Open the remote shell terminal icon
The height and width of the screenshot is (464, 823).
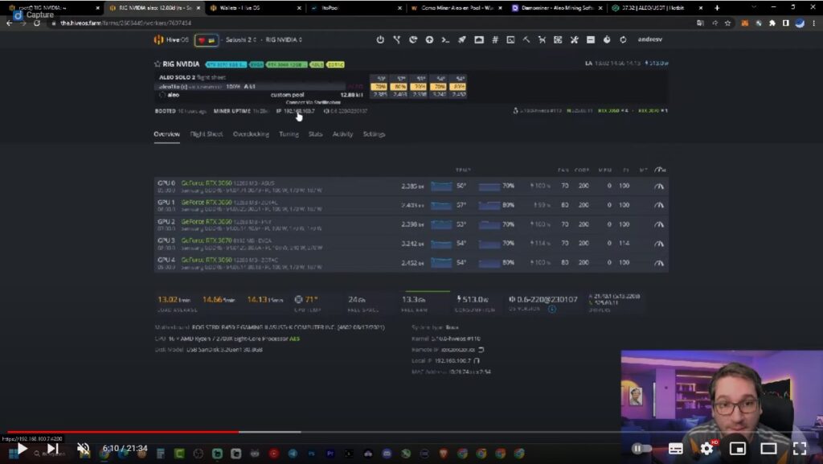(x=445, y=39)
